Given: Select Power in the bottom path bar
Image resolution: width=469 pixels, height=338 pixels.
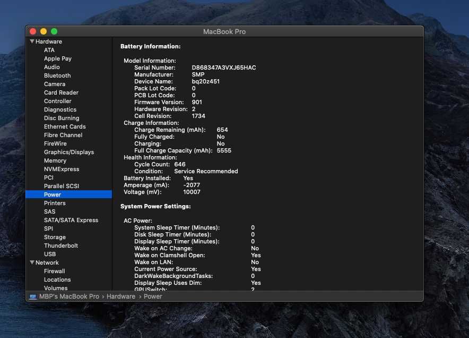Looking at the screenshot, I should coord(153,297).
